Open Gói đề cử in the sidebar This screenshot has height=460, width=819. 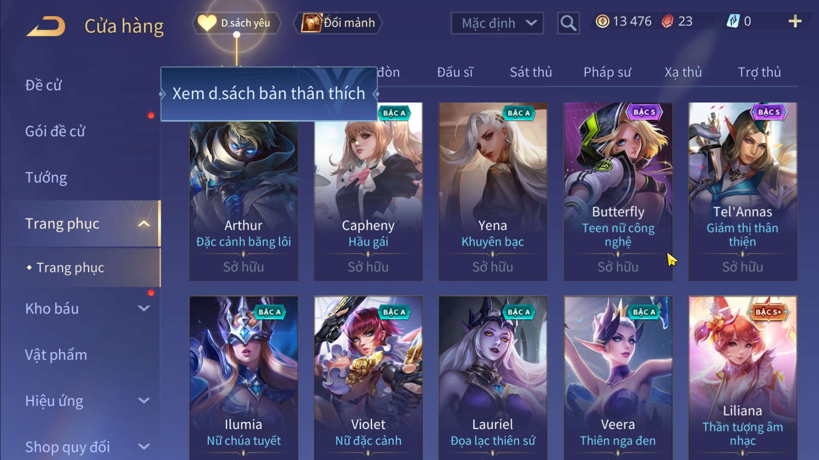click(x=55, y=132)
